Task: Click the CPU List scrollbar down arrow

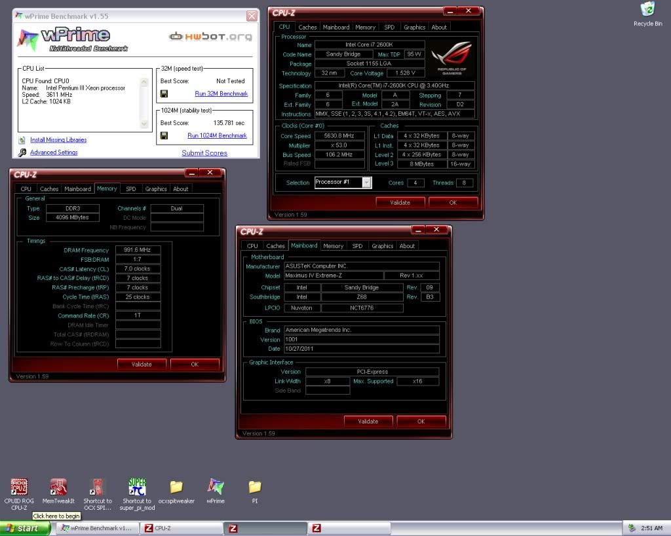Action: click(145, 124)
